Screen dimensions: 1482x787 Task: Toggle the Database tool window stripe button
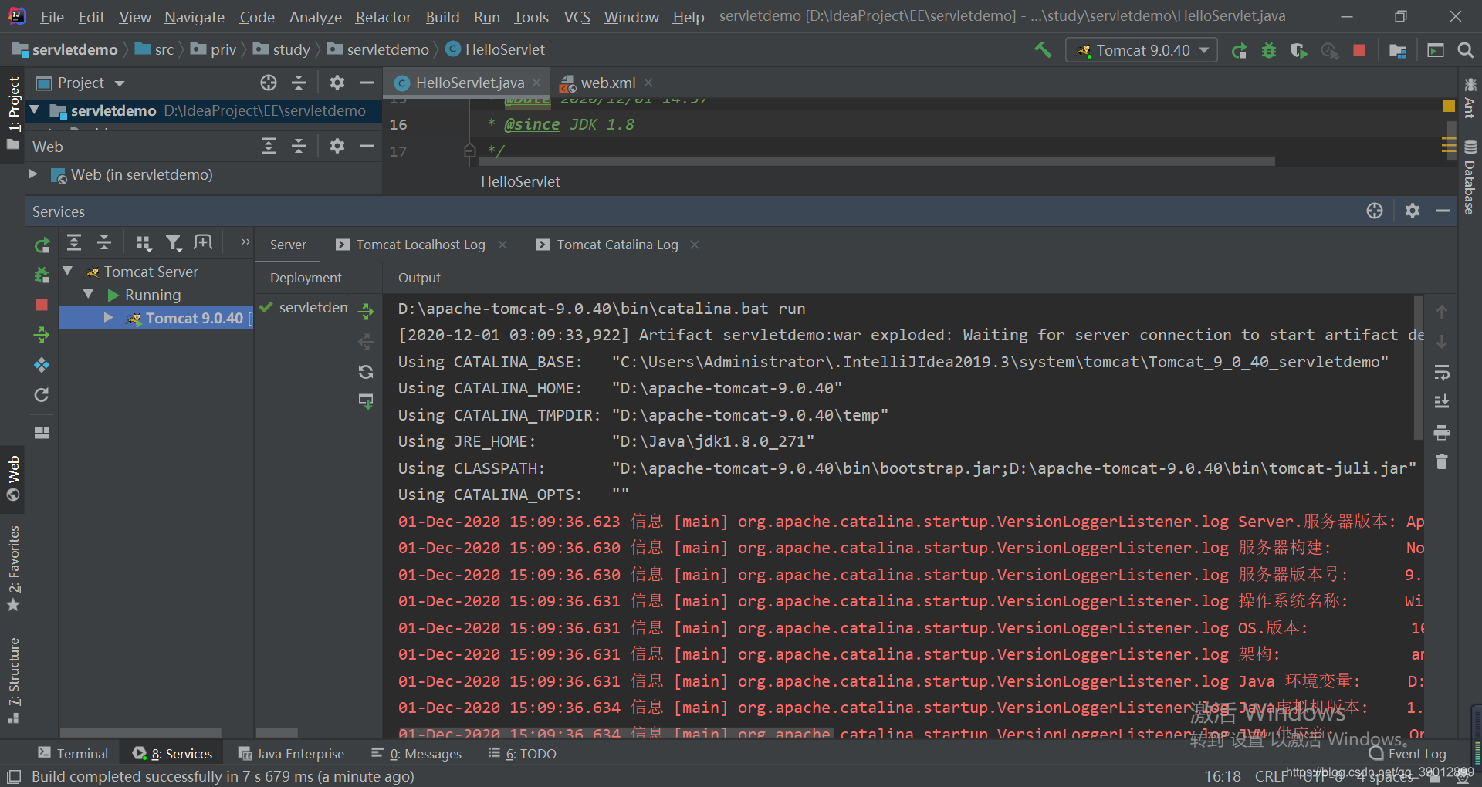[x=1470, y=177]
